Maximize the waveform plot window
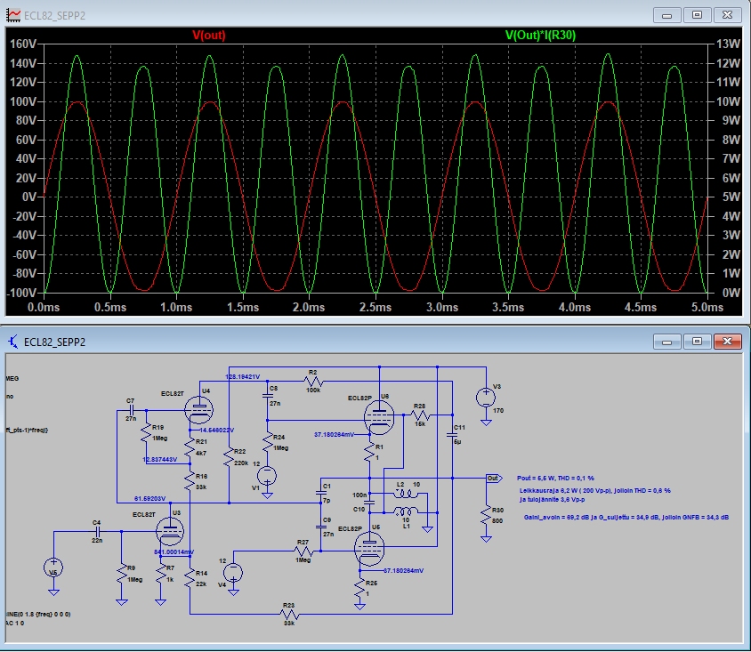 (697, 14)
